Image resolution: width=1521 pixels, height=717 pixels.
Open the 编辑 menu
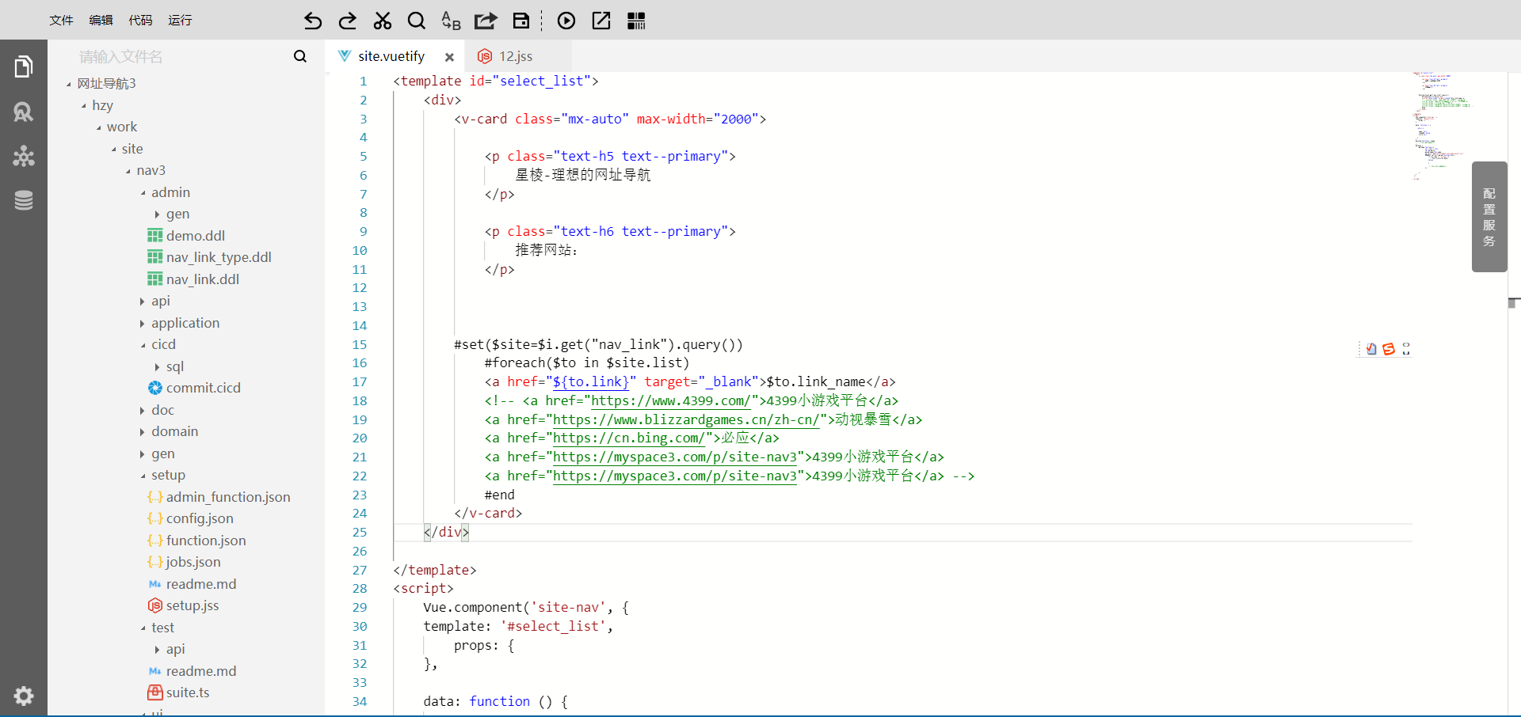[x=101, y=20]
